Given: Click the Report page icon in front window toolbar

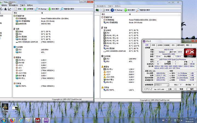Looking at the screenshot, I should [16, 9].
